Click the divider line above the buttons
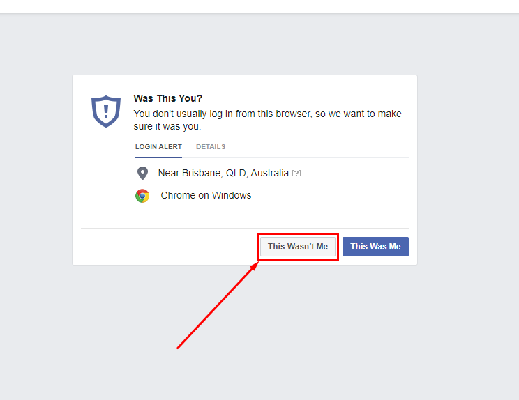 coord(244,228)
